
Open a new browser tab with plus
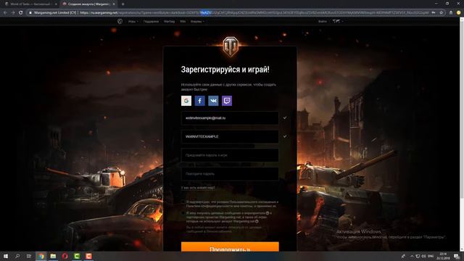123,4
